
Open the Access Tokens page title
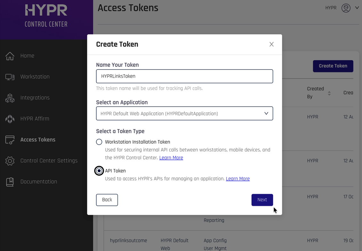[128, 8]
